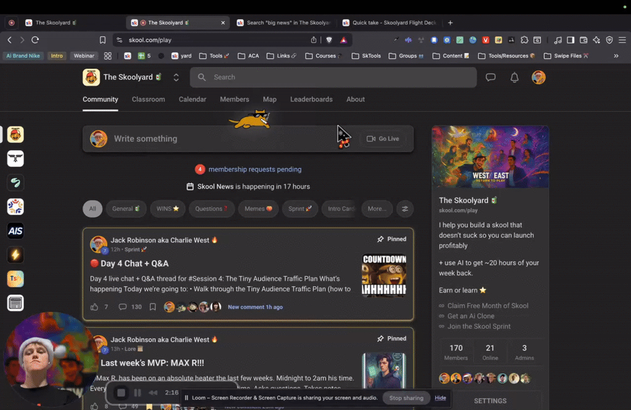Open membership requests pending link
Image resolution: width=631 pixels, height=410 pixels.
pos(254,169)
